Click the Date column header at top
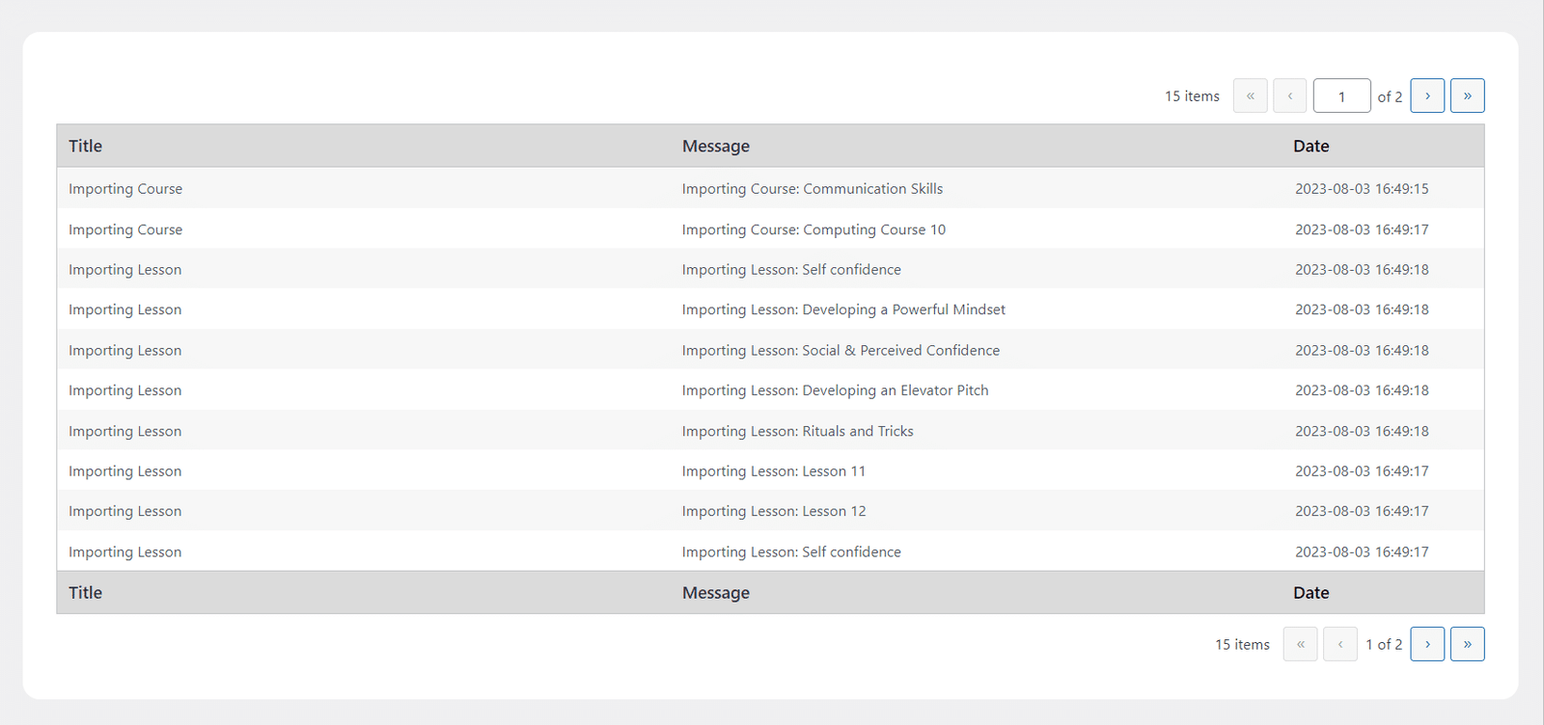1544x725 pixels. pos(1310,146)
